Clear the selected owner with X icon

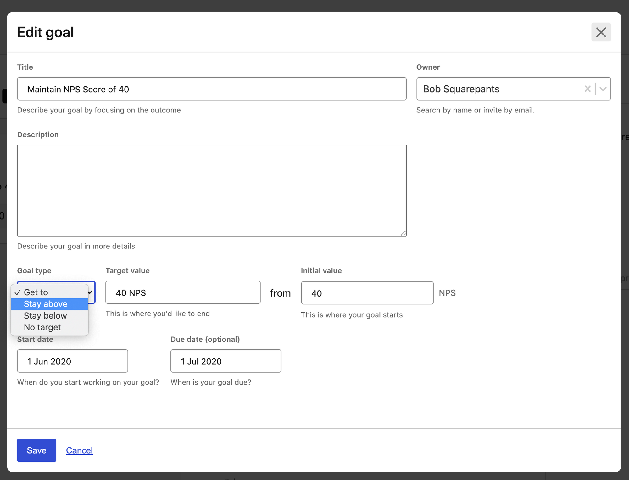click(x=587, y=89)
